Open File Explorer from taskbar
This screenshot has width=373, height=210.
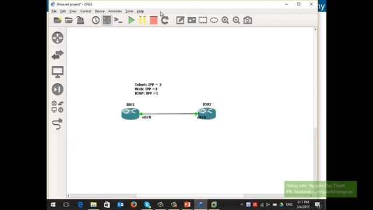[93, 205]
